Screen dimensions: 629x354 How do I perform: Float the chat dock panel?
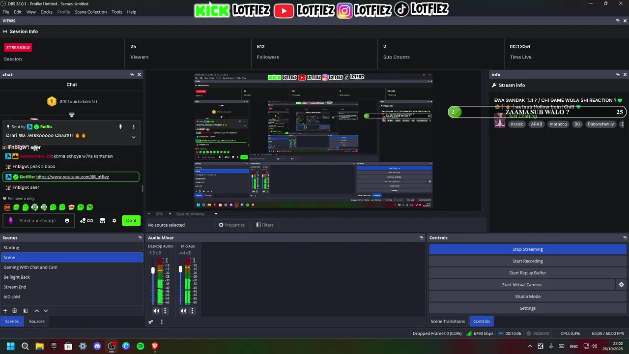[x=132, y=74]
